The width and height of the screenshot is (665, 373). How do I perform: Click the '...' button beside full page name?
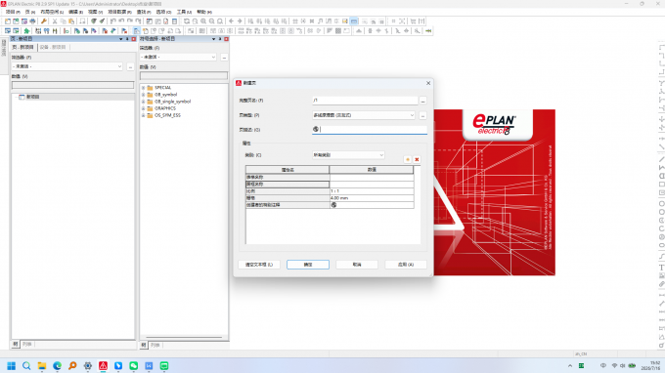tap(422, 101)
